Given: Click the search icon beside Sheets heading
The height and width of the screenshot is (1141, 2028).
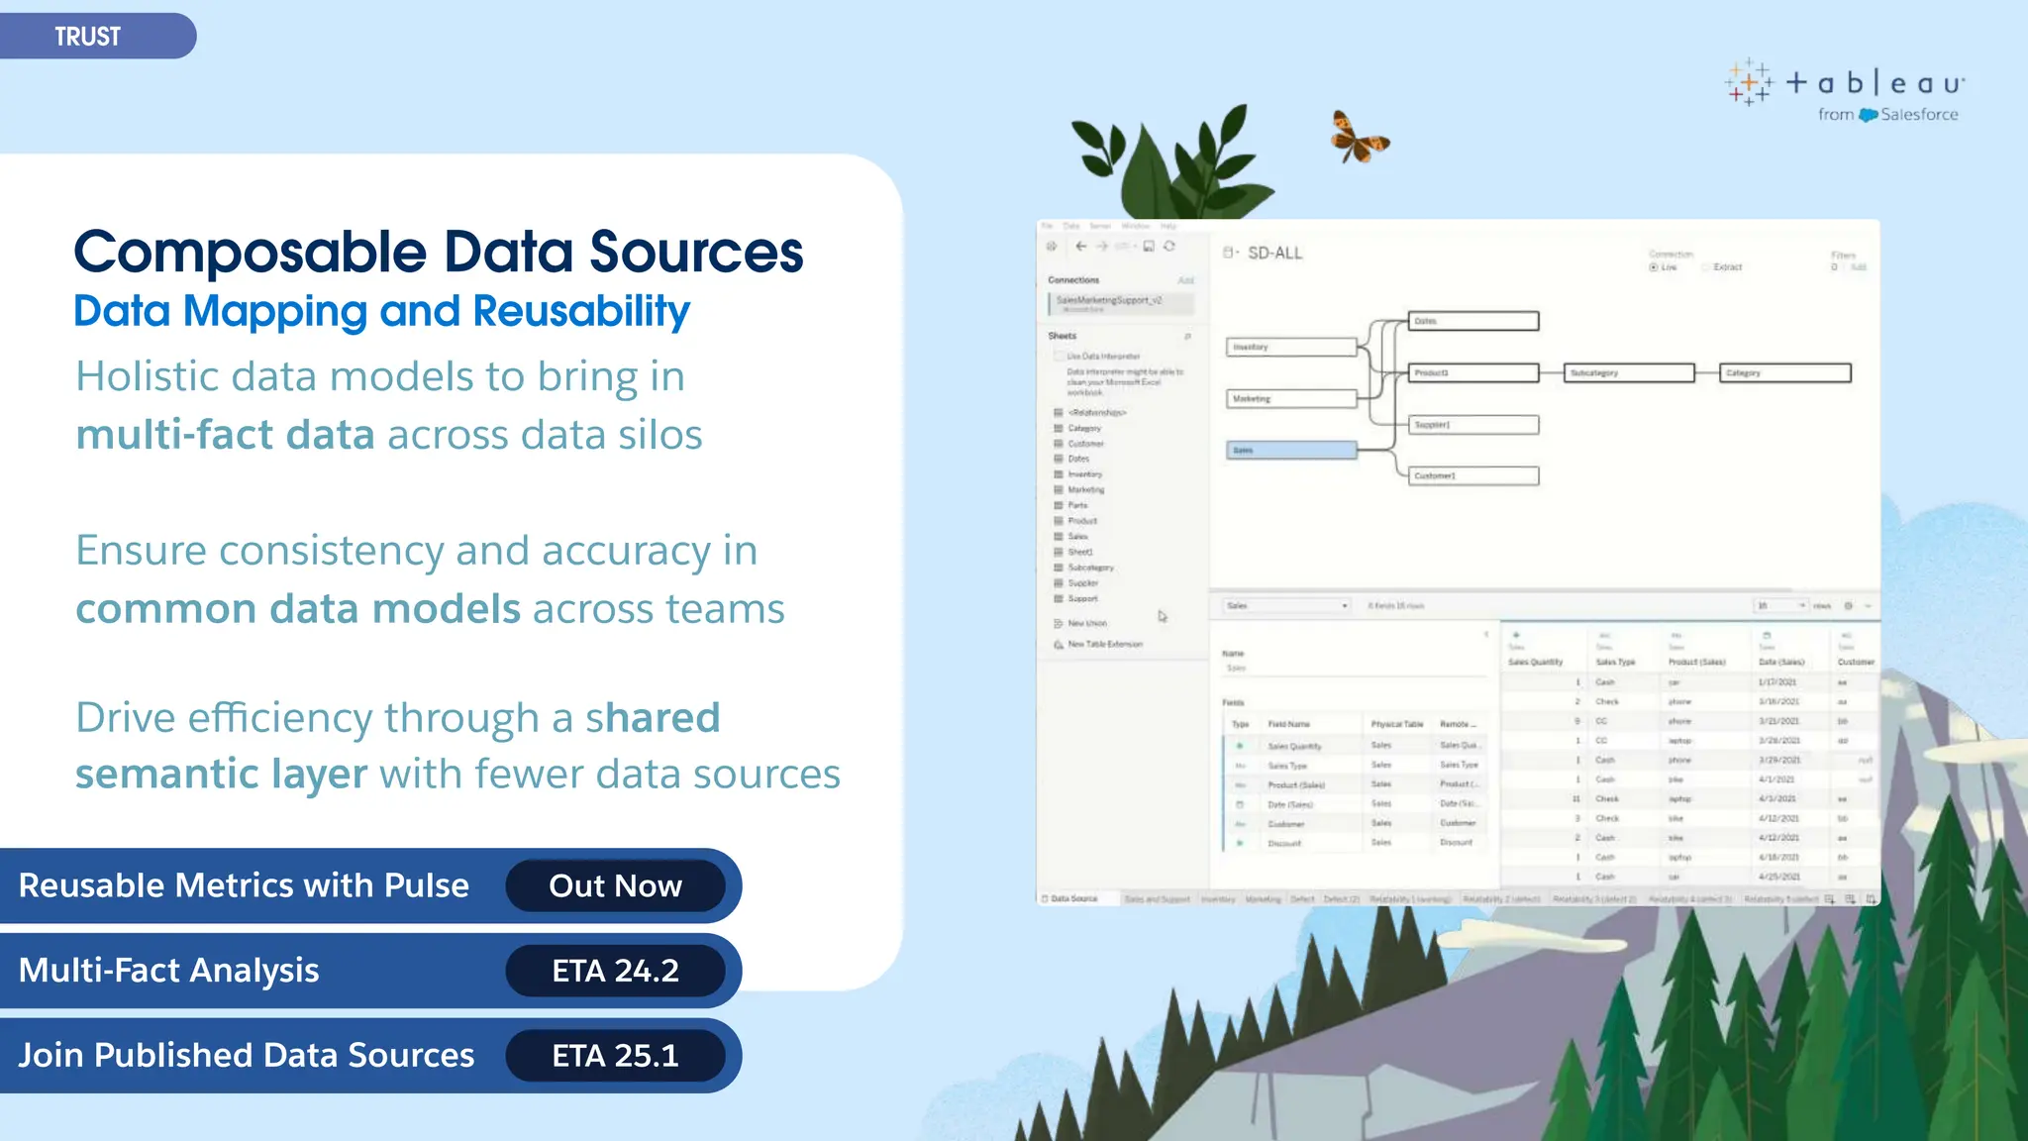Looking at the screenshot, I should [x=1187, y=337].
